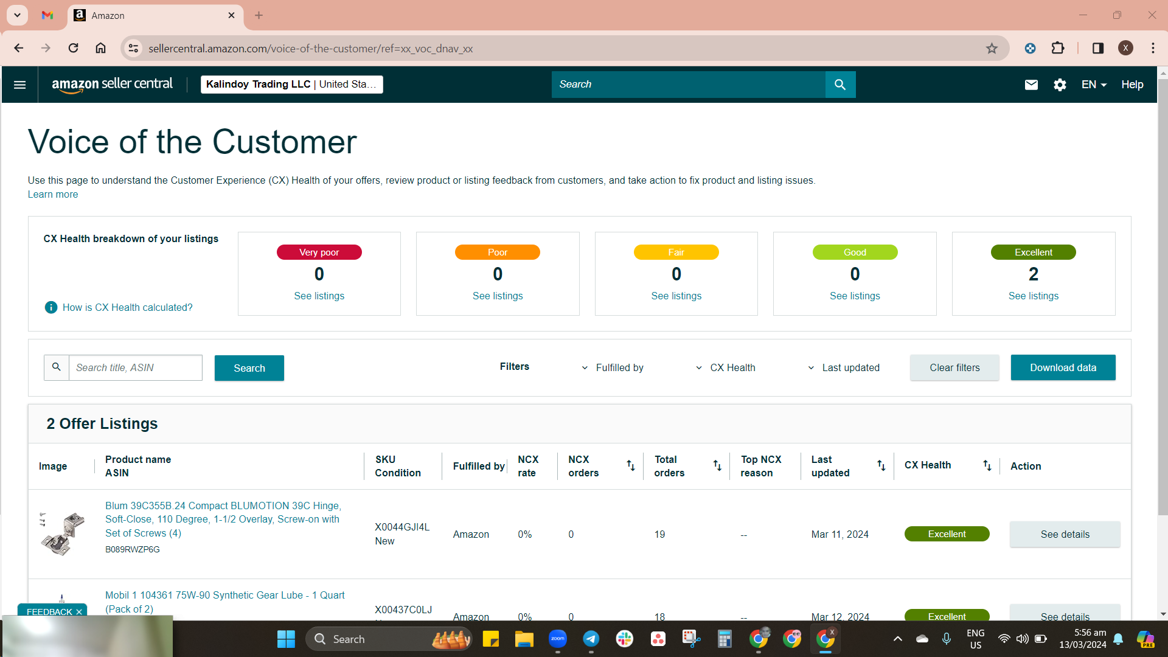Open File Explorer from the taskbar
The width and height of the screenshot is (1168, 657).
[524, 639]
